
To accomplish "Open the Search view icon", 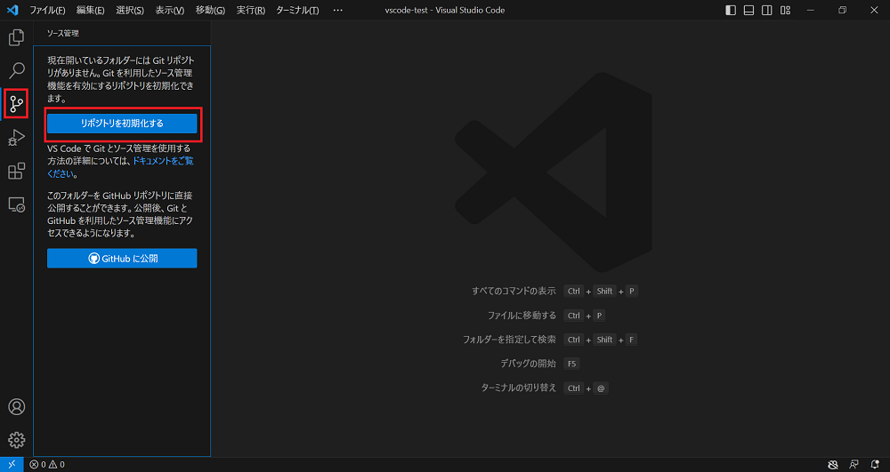I will point(16,70).
